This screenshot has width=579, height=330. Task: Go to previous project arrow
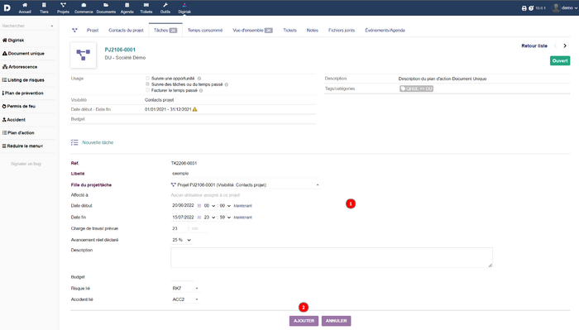coord(555,45)
